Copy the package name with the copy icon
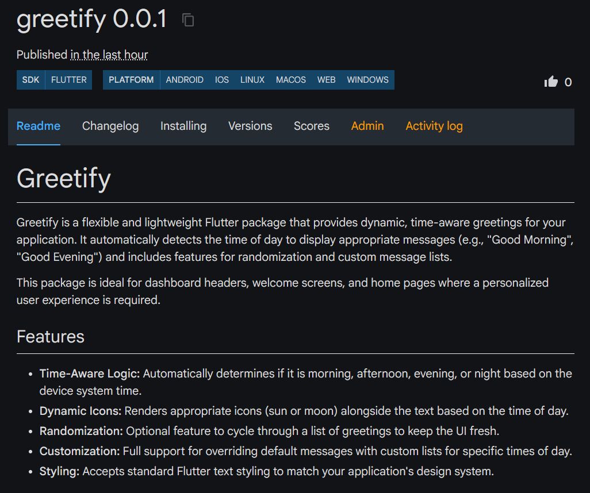The width and height of the screenshot is (590, 493). click(188, 20)
